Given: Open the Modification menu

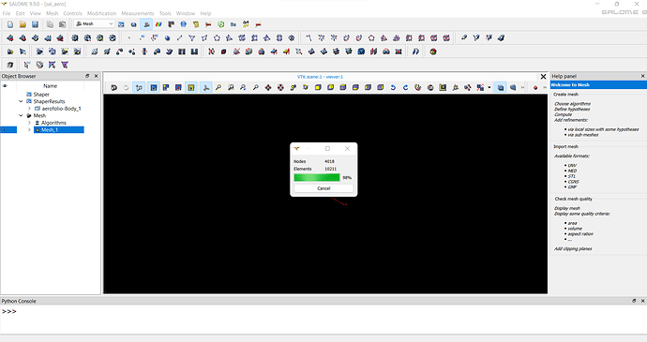Looking at the screenshot, I should pyautogui.click(x=101, y=13).
